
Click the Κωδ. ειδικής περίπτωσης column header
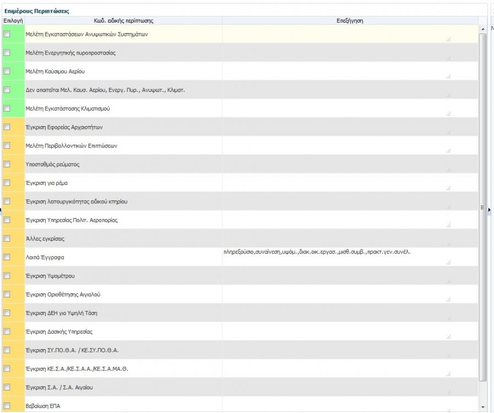123,20
